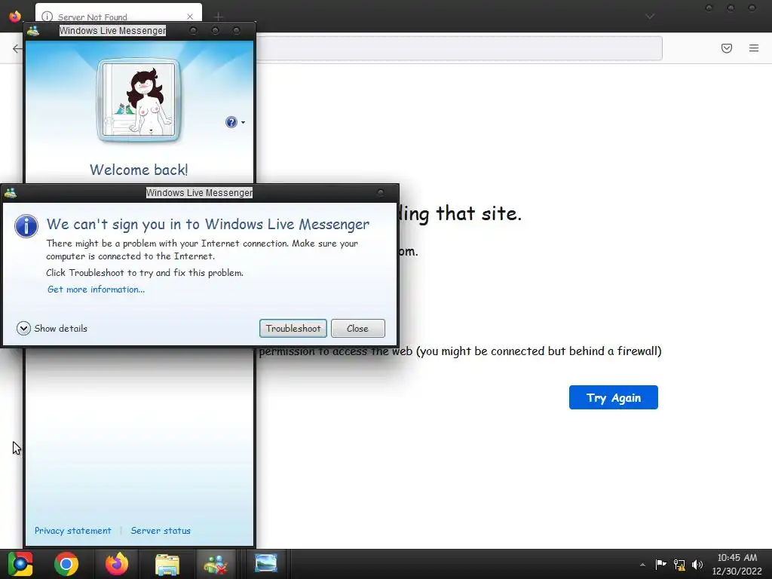Switch to Firefox via the taskbar icon
Screen dimensions: 772x579
pos(117,564)
